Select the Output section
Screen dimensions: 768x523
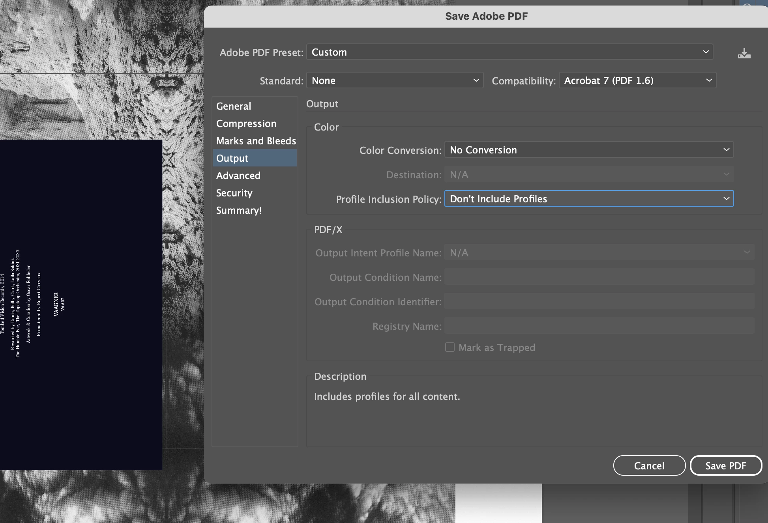point(232,158)
